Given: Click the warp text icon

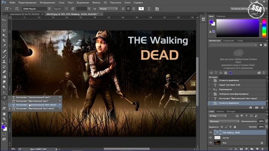Looking at the screenshot, I should click(x=149, y=9).
